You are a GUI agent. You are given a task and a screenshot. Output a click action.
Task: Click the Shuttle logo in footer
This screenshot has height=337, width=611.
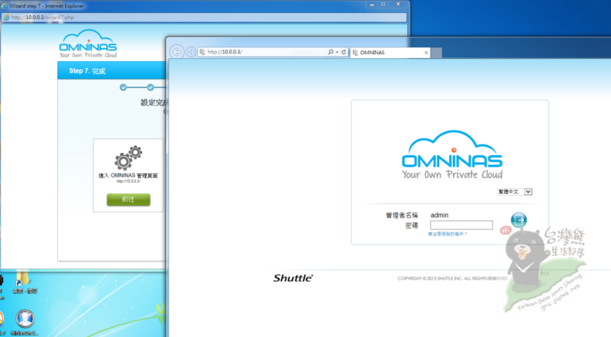click(x=293, y=278)
